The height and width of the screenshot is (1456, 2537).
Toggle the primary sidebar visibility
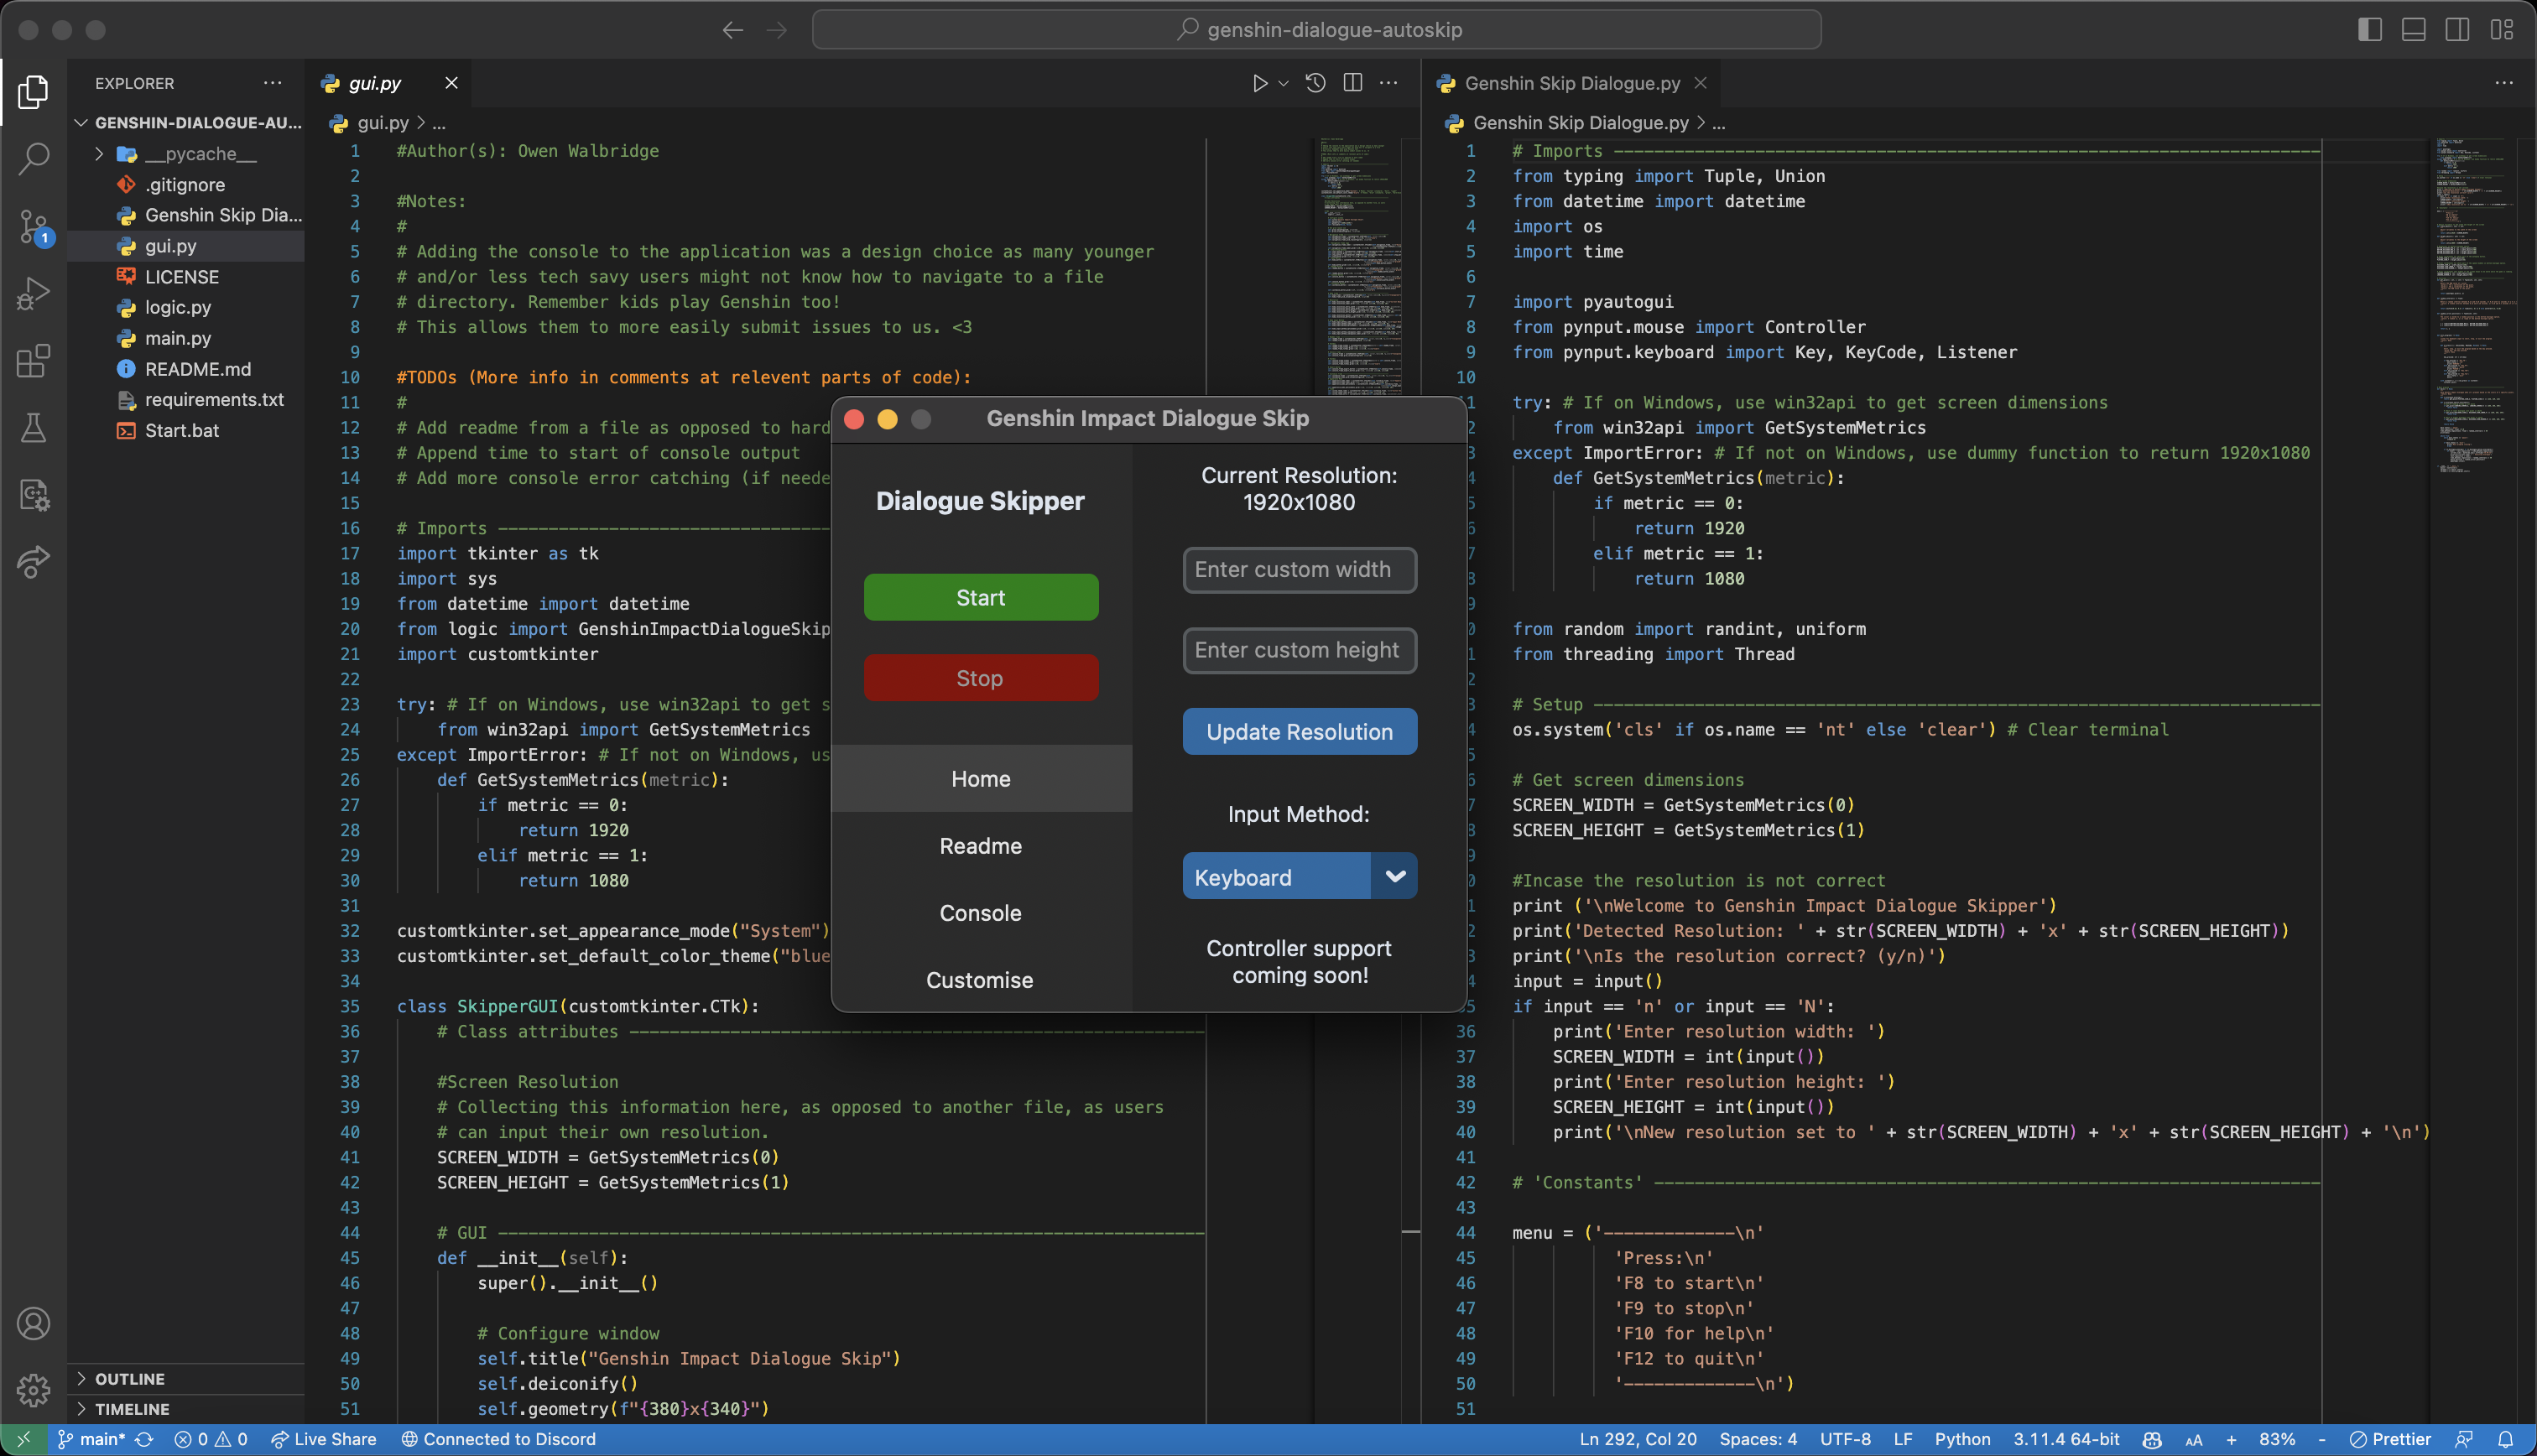(2369, 29)
